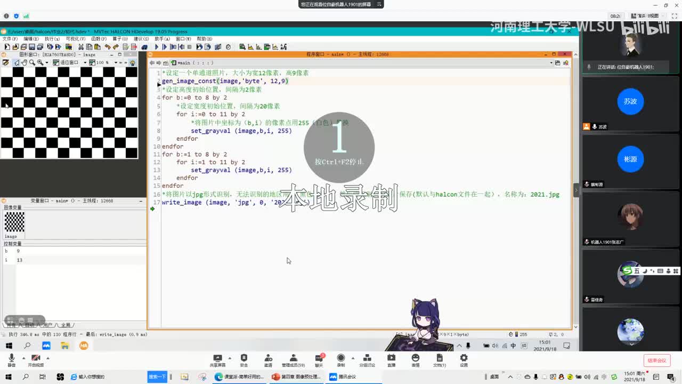682x384 pixels.
Task: Click the gen_image_const code line
Action: pyautogui.click(x=225, y=81)
